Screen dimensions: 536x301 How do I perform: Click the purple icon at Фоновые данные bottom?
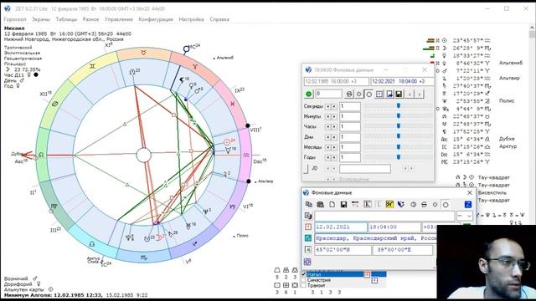point(307,262)
